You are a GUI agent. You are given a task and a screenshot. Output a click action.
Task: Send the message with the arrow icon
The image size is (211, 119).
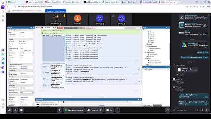pos(207,110)
